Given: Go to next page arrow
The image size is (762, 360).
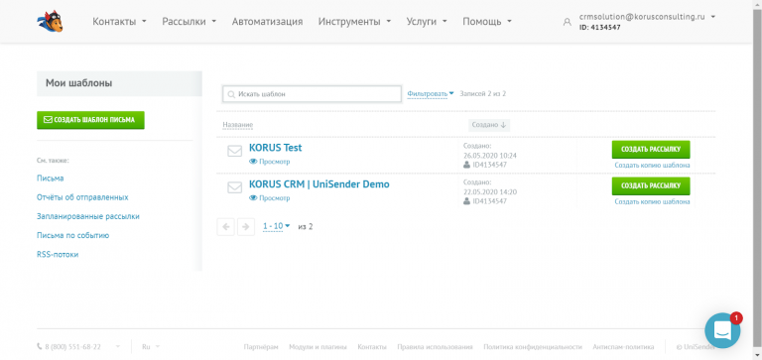Looking at the screenshot, I should click(246, 226).
